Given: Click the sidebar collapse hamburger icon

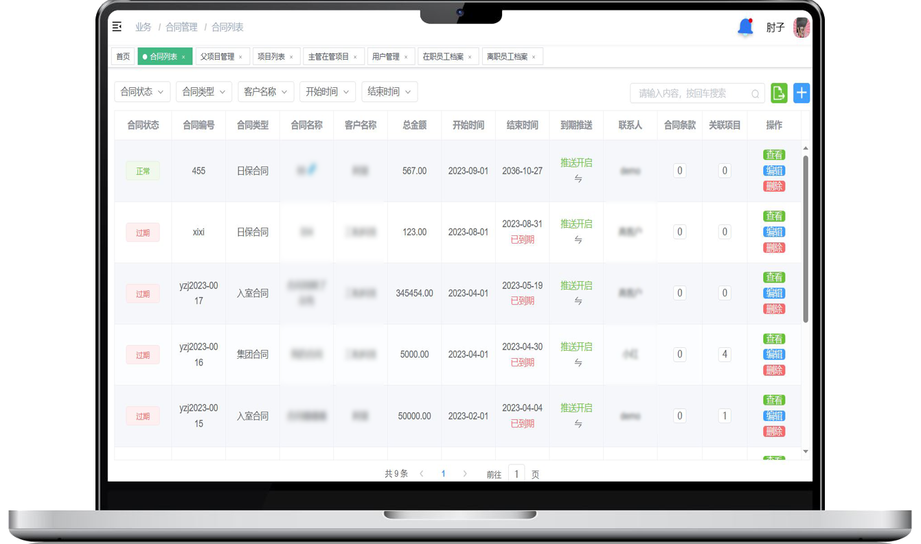Looking at the screenshot, I should 117,27.
